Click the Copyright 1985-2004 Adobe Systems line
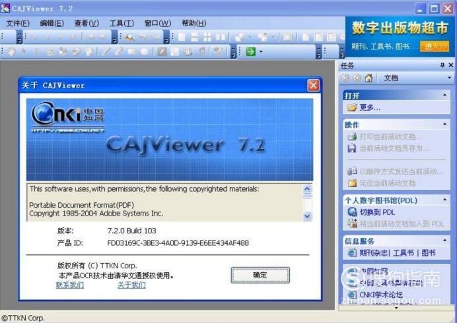The height and width of the screenshot is (323, 457). click(96, 214)
